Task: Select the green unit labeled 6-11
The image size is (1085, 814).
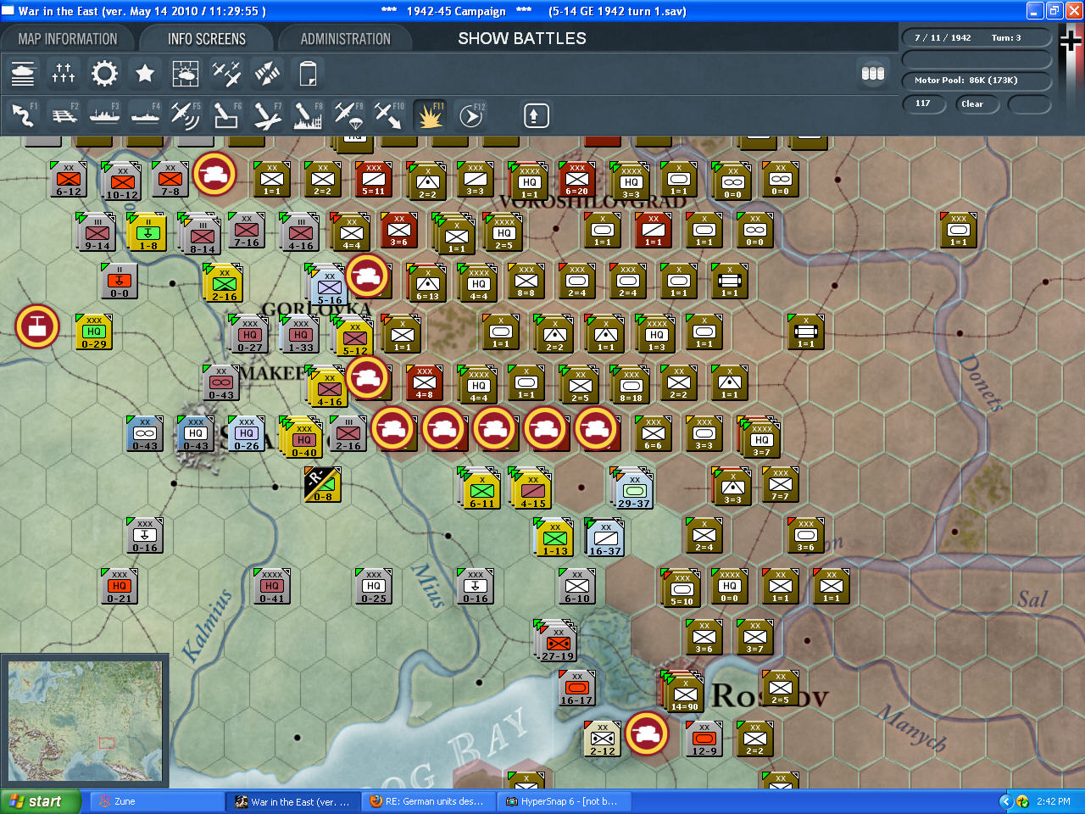Action: coord(481,488)
